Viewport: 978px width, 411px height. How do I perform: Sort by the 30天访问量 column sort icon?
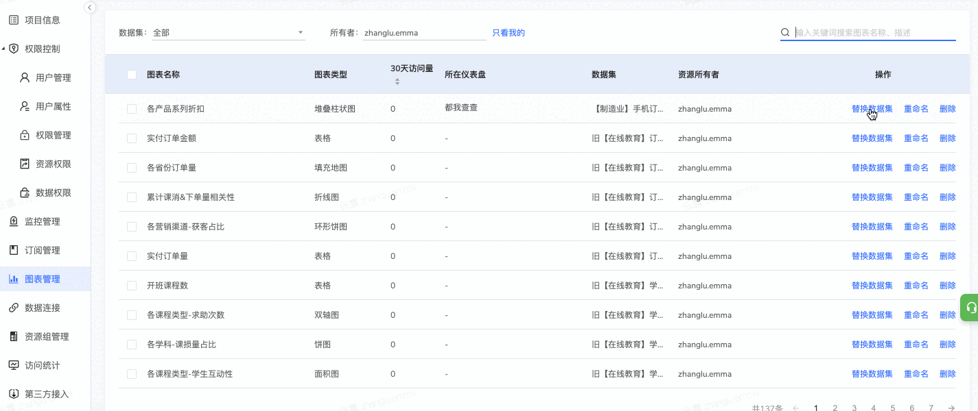[397, 82]
